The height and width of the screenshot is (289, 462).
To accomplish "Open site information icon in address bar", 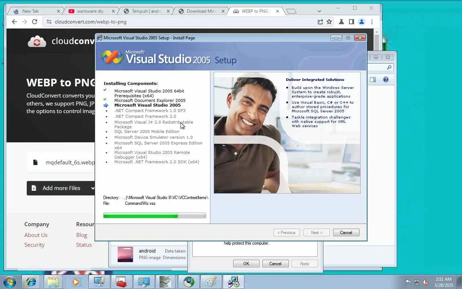I will pyautogui.click(x=49, y=22).
